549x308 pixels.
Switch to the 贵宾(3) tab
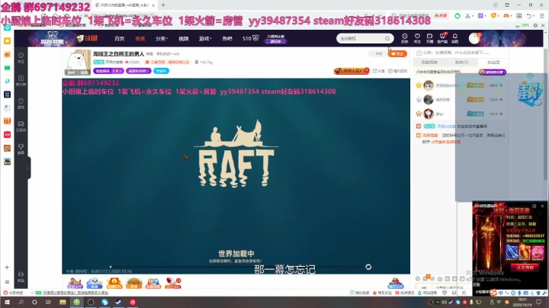[461, 63]
